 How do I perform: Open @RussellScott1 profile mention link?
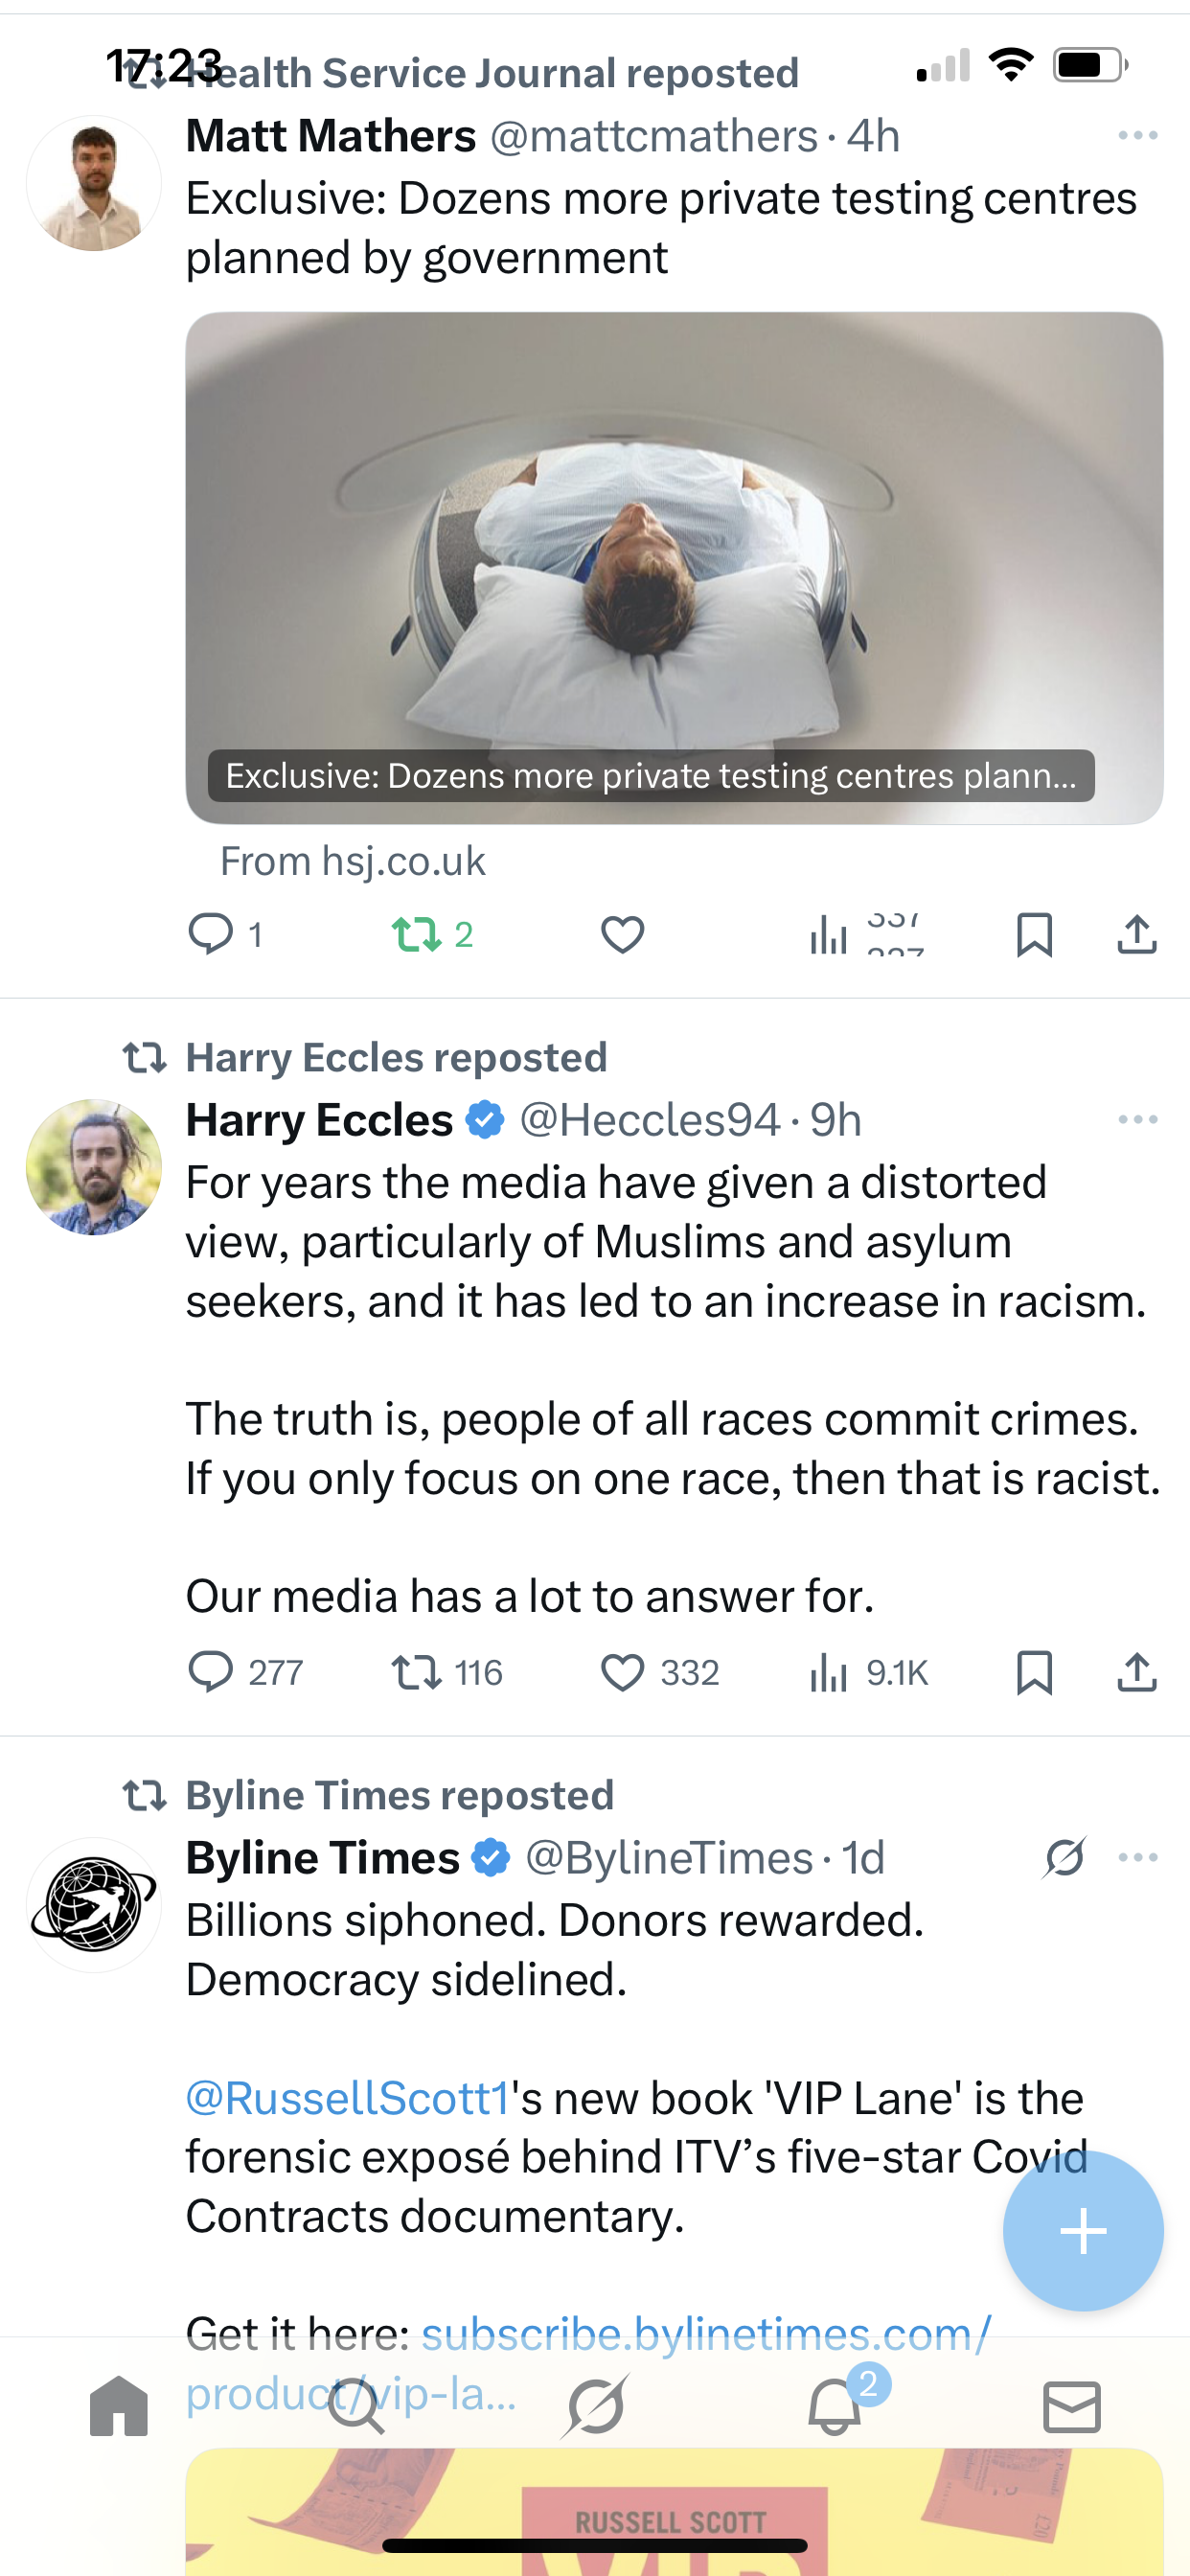[348, 2098]
